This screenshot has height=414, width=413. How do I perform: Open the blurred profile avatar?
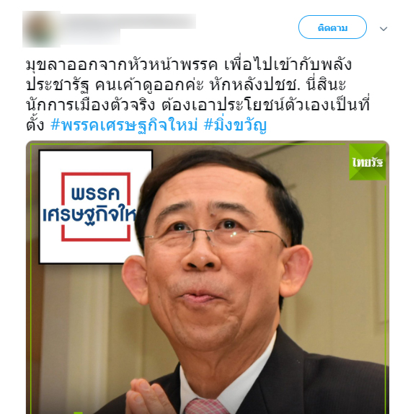point(41,29)
